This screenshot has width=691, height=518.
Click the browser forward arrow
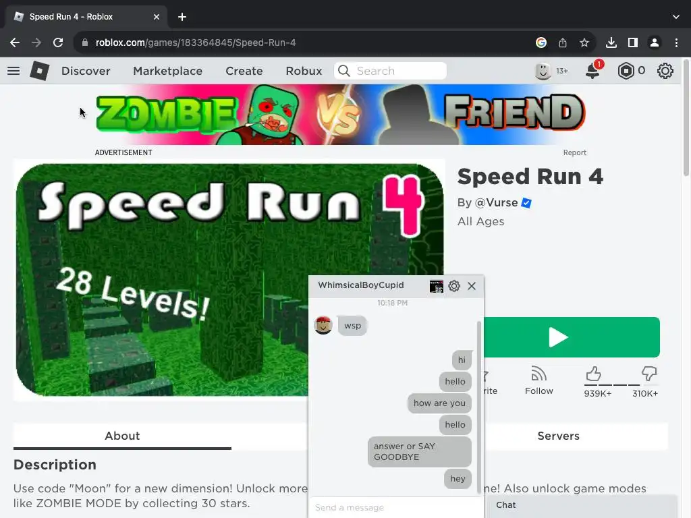click(x=36, y=42)
